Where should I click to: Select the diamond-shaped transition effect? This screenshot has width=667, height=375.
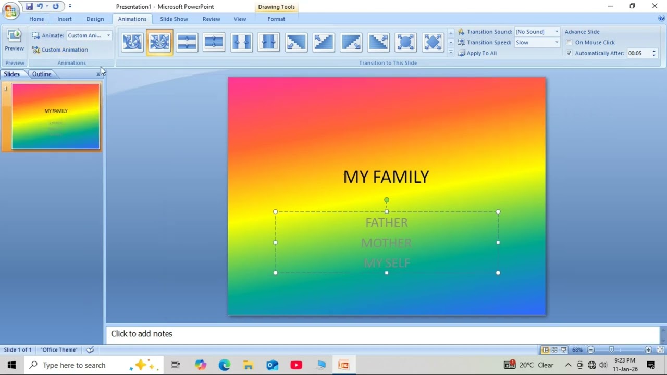pyautogui.click(x=433, y=42)
